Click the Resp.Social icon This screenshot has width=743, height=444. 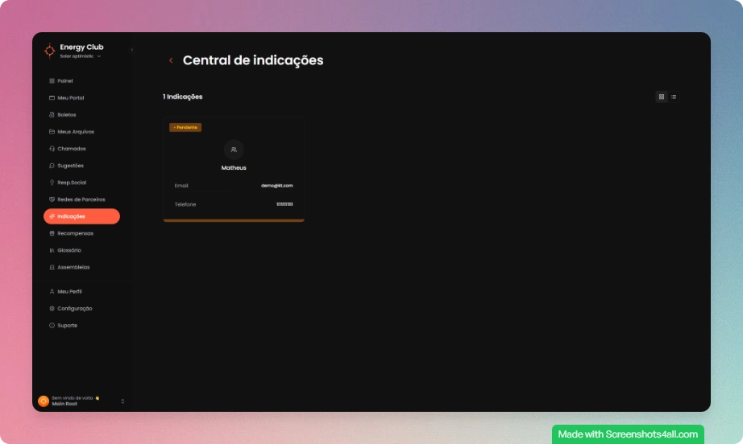(52, 183)
